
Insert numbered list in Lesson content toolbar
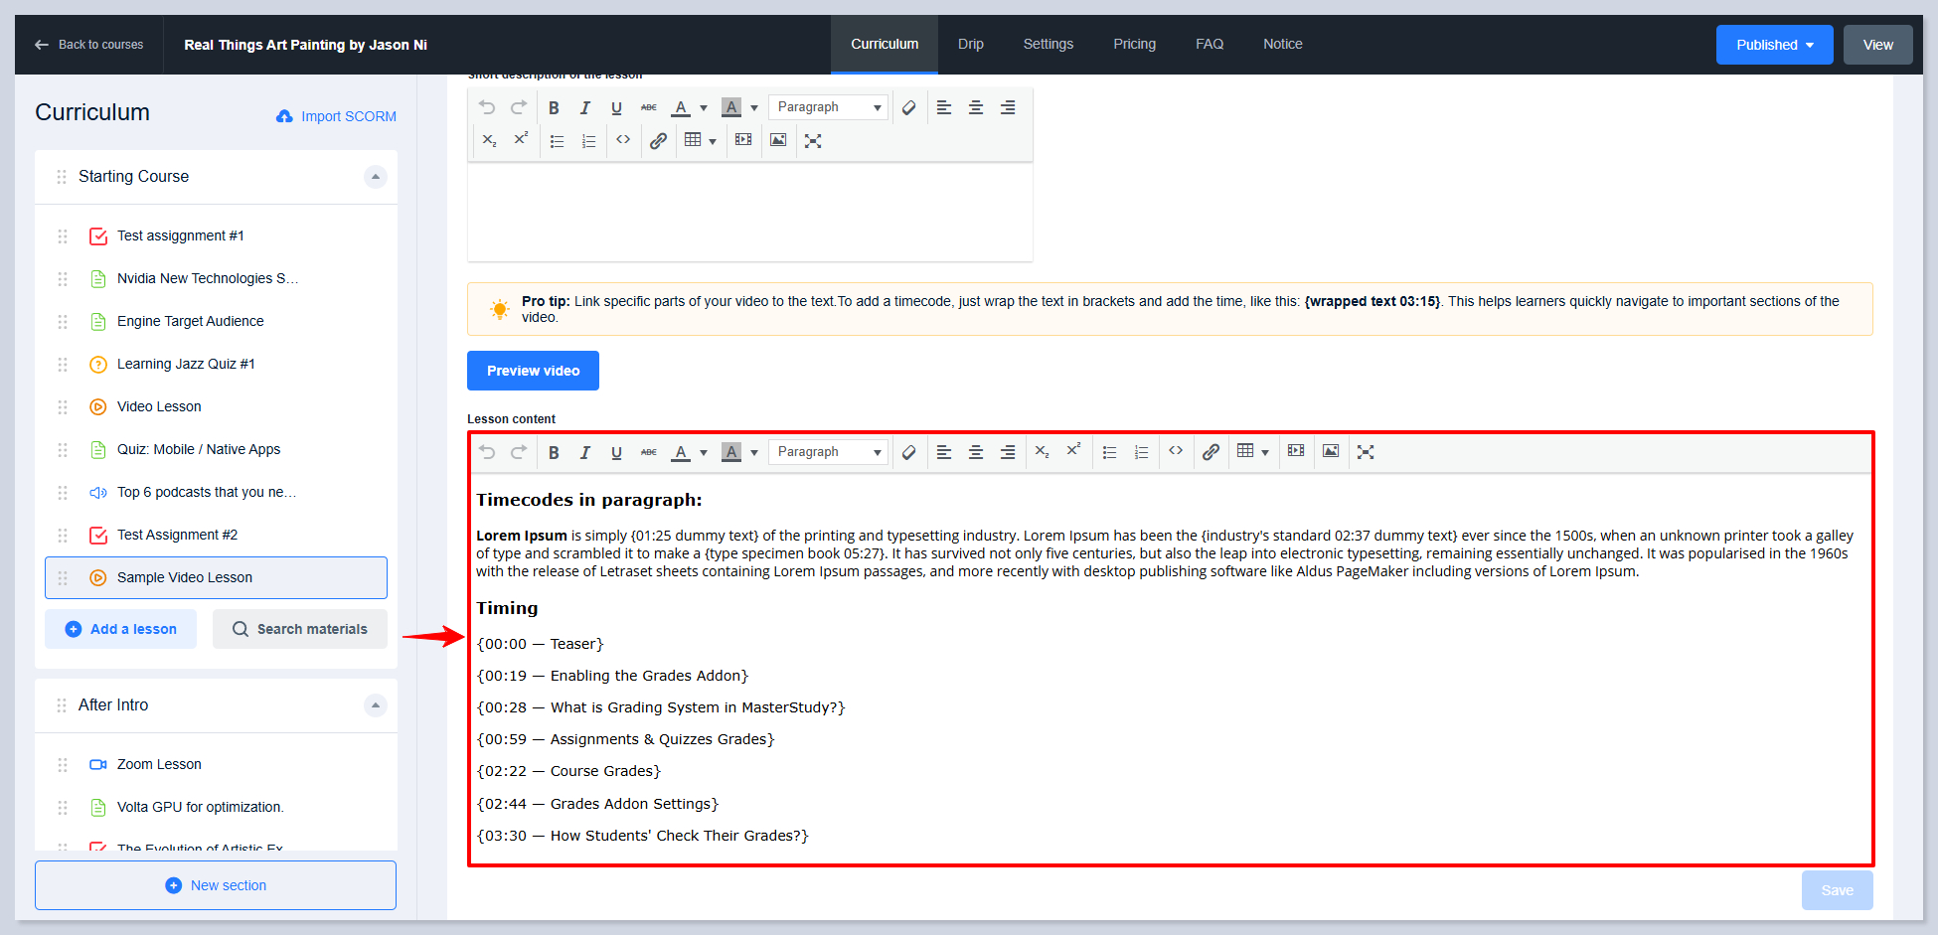1141,452
